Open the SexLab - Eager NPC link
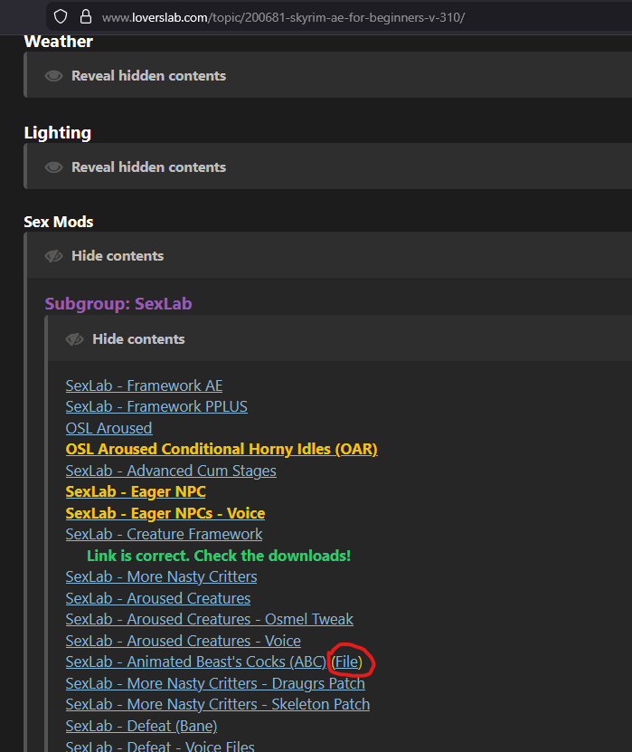 136,492
